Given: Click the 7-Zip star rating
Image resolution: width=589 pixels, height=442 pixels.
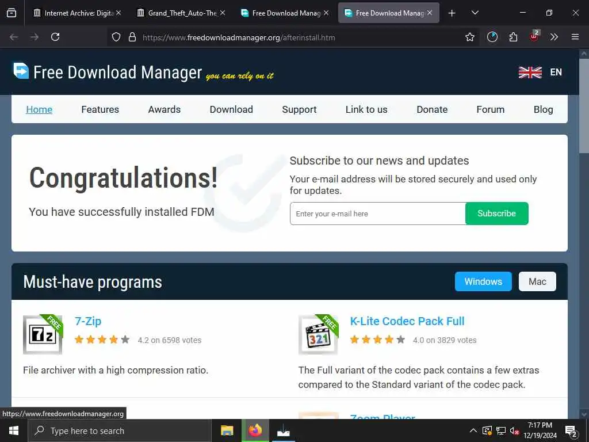Looking at the screenshot, I should tap(102, 340).
